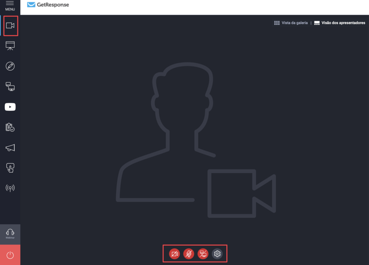Open the surveys clipboard tool

[10, 127]
